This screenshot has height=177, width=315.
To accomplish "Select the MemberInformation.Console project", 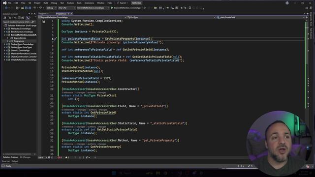I will (x=24, y=54).
